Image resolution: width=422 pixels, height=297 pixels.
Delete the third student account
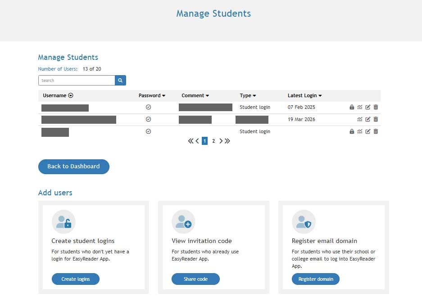[376, 131]
